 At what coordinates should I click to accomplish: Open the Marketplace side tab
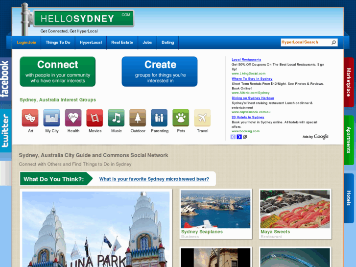(349, 82)
